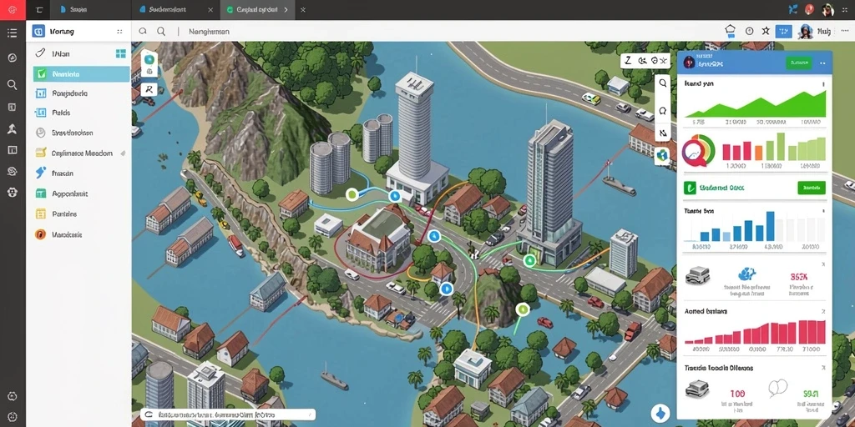The height and width of the screenshot is (427, 855).
Task: Open the sidebar row with the clock icon
Action: [78, 133]
